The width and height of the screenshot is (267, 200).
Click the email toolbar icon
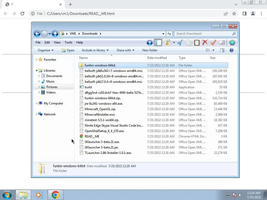click(x=222, y=42)
